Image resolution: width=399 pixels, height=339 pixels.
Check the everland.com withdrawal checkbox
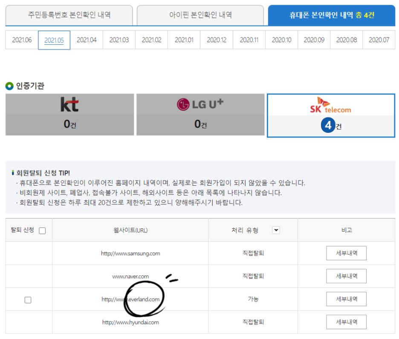click(x=28, y=300)
